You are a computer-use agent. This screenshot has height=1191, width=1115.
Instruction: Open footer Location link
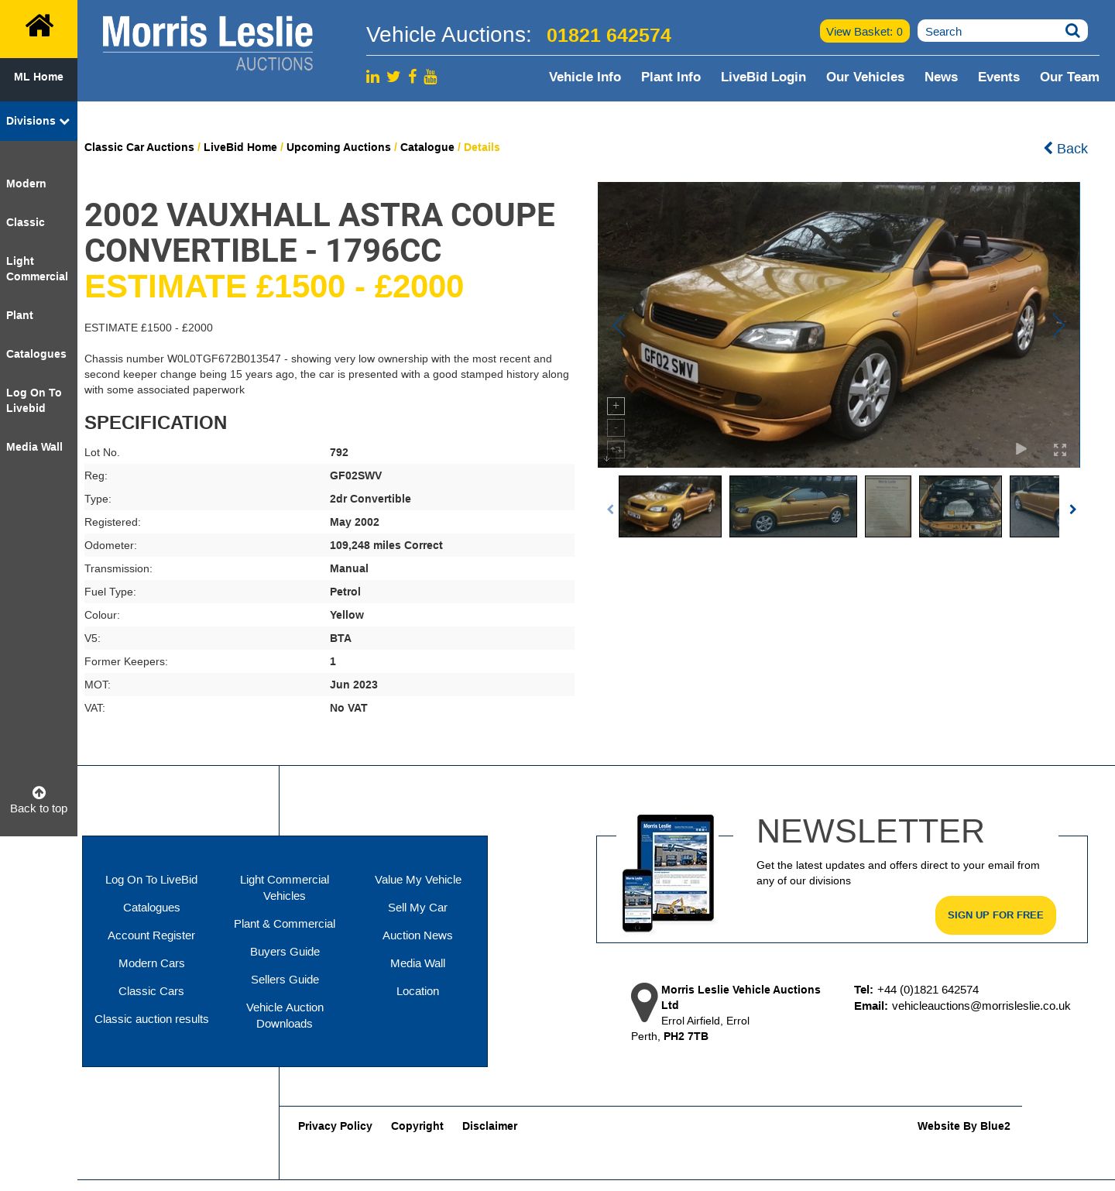pos(418,991)
